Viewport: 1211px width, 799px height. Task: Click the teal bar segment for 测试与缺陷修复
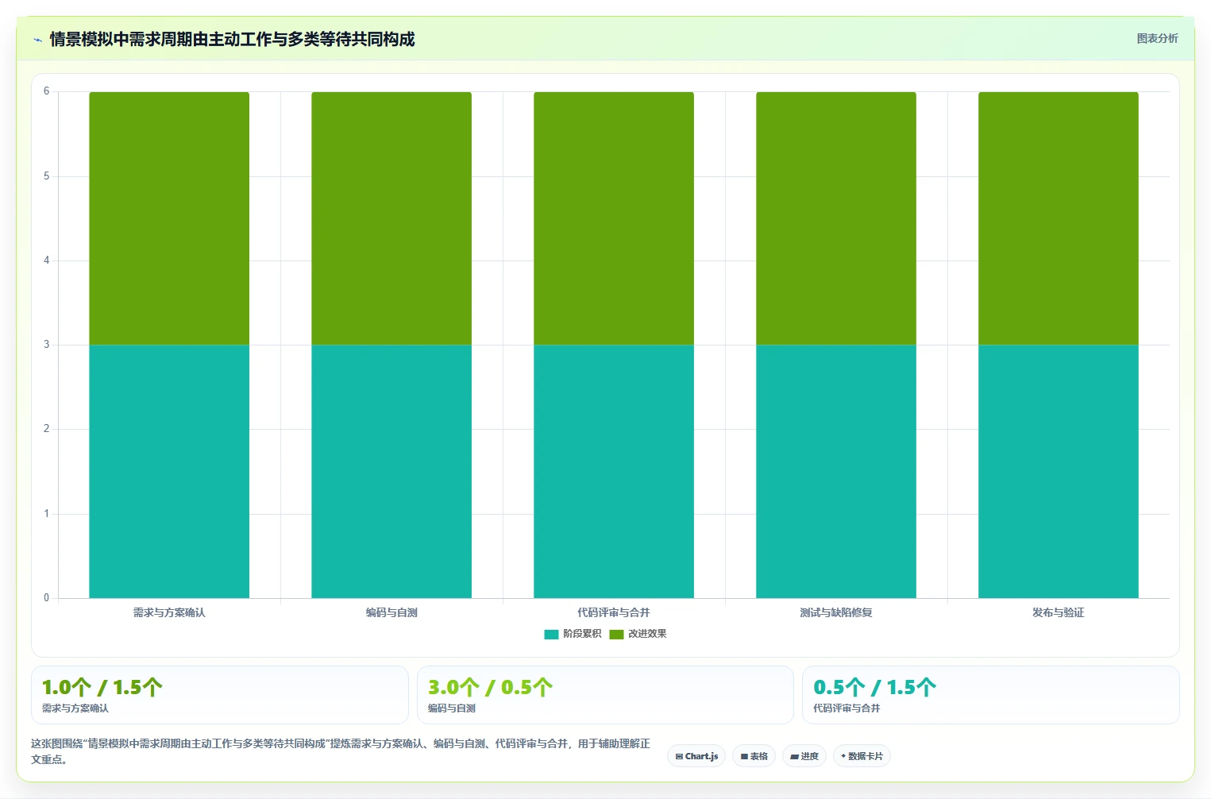pyautogui.click(x=836, y=471)
